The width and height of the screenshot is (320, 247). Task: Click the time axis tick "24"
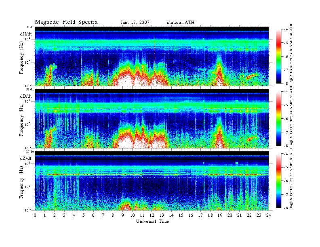coord(269,215)
